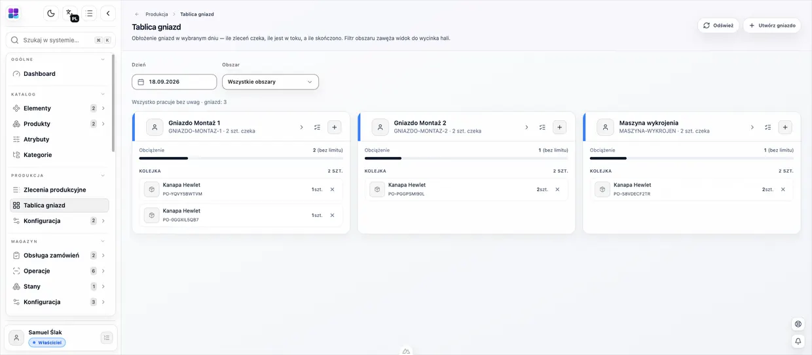This screenshot has width=812, height=355.
Task: Click the sidebar scrollbar
Action: coord(113,103)
